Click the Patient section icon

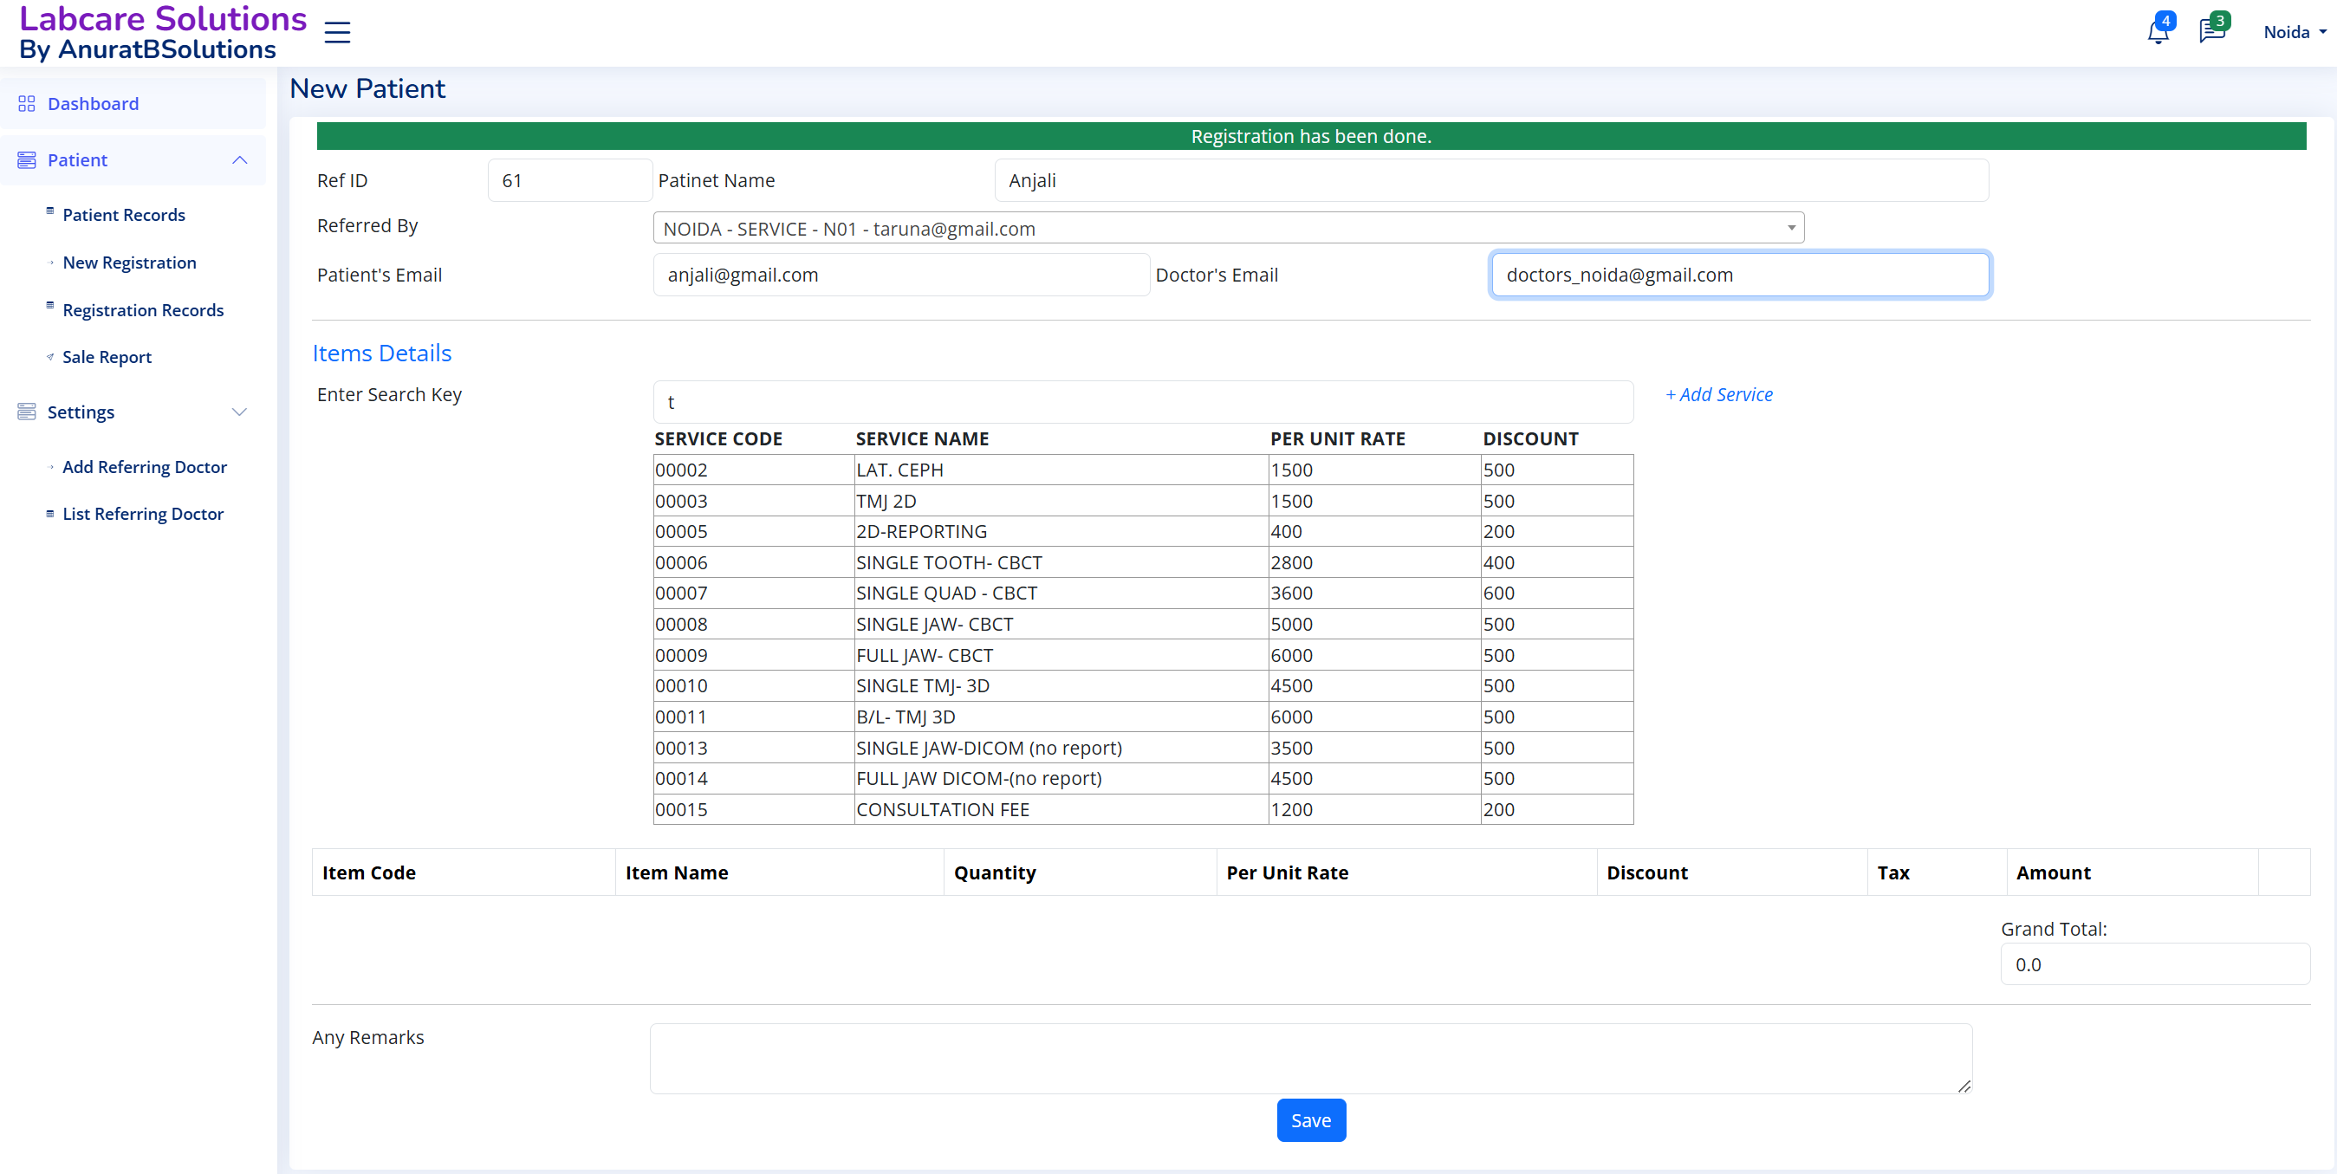(26, 159)
